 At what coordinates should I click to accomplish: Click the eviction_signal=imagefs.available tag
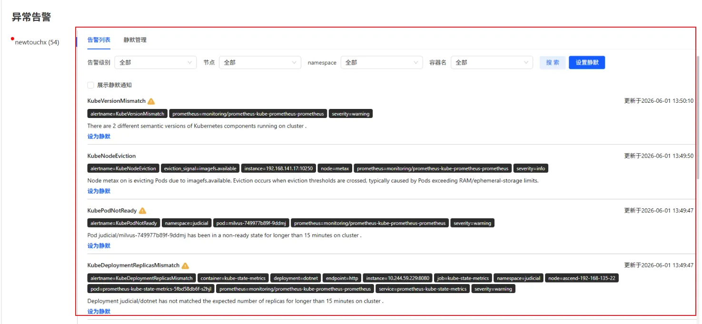[200, 168]
